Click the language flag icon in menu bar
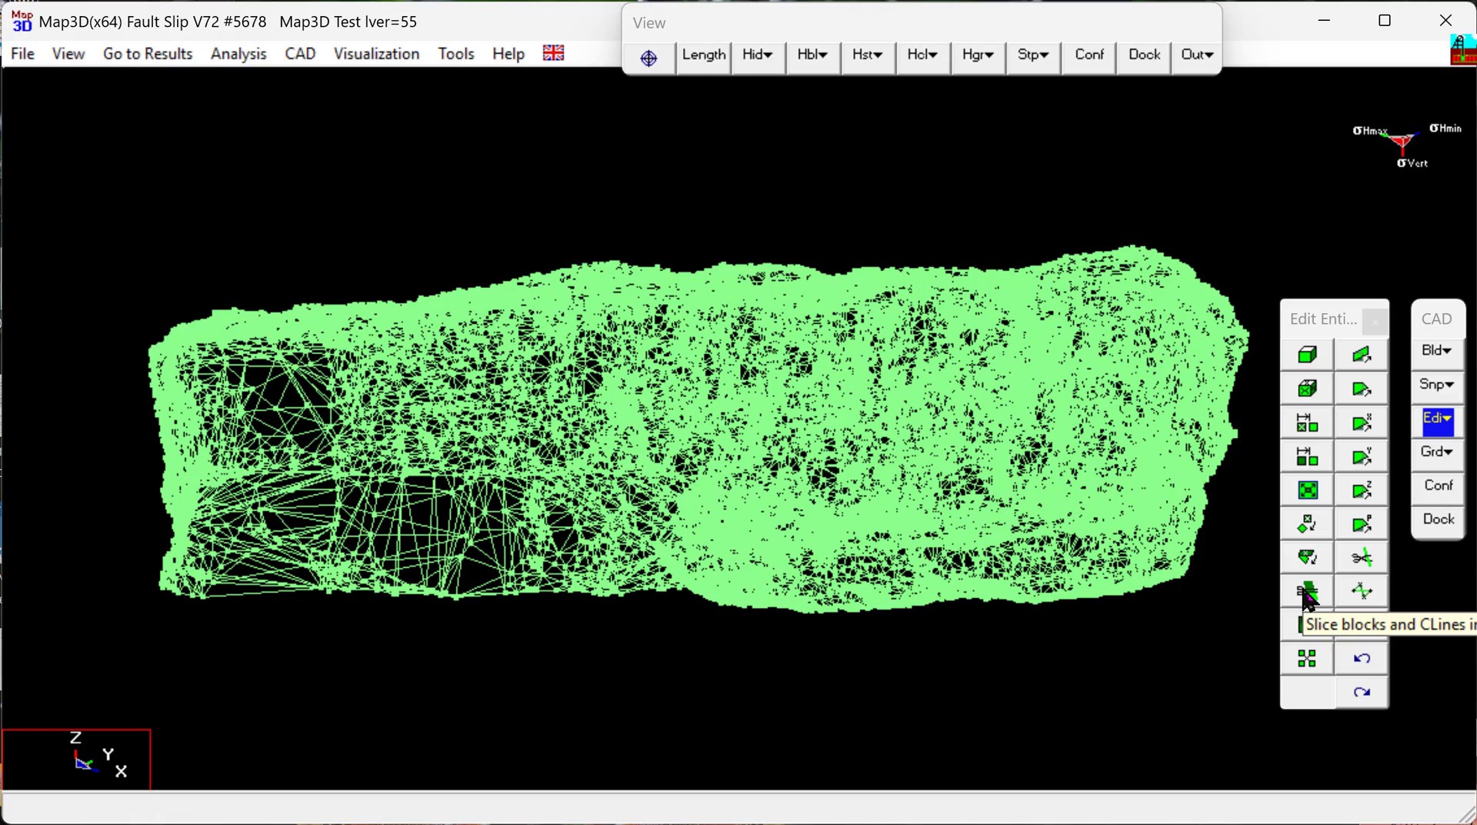 [553, 53]
